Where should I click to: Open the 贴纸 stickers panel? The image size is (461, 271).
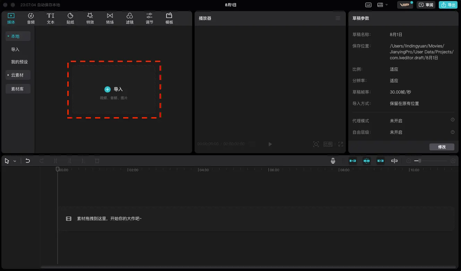(70, 19)
